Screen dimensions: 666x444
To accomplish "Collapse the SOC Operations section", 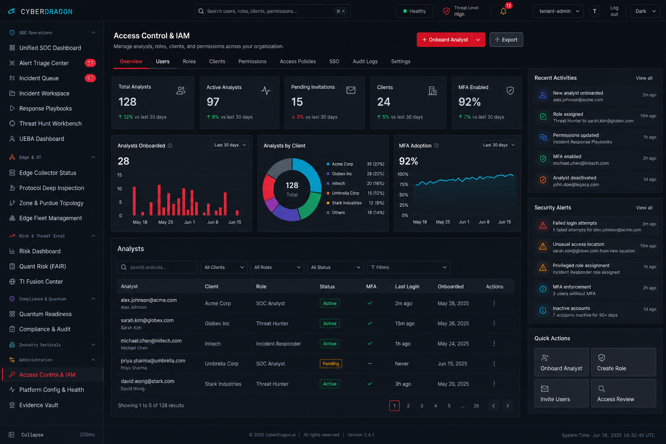I will pyautogui.click(x=93, y=33).
